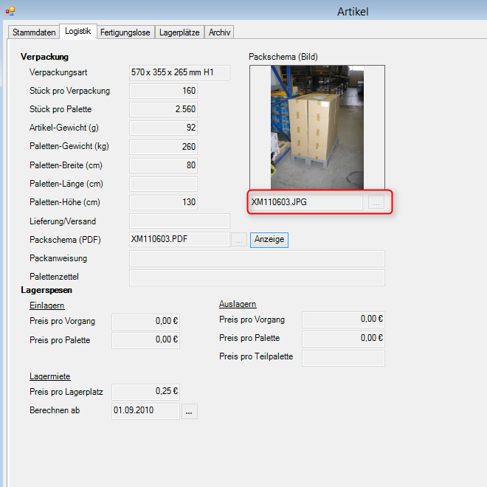Select the Logistik tab
The width and height of the screenshot is (487, 487).
click(78, 31)
